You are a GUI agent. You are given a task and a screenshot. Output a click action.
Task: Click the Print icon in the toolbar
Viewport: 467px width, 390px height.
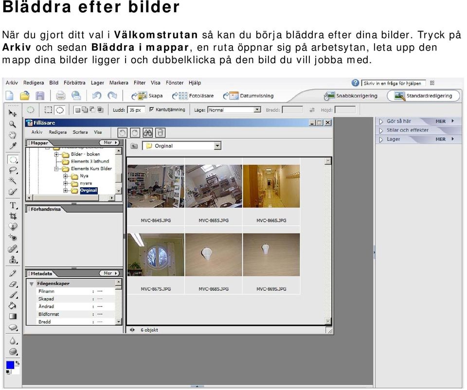pos(61,96)
